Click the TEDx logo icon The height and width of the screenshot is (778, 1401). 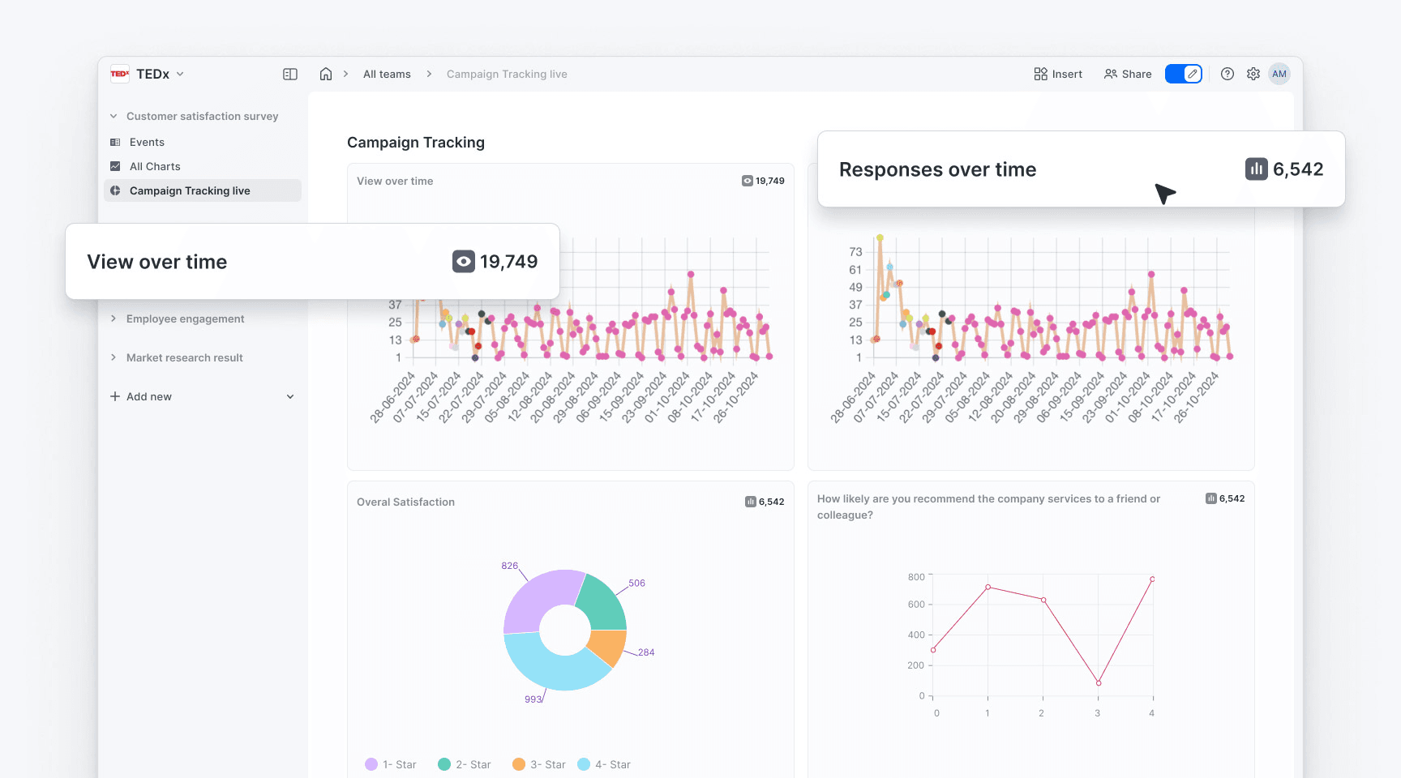[120, 74]
